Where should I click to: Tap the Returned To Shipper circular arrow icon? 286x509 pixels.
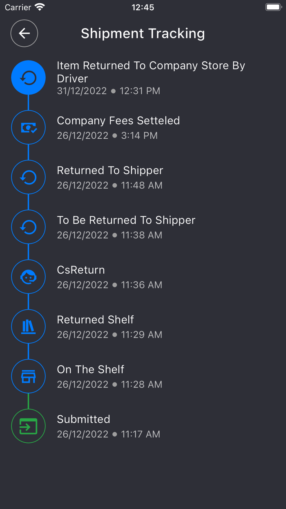click(28, 177)
